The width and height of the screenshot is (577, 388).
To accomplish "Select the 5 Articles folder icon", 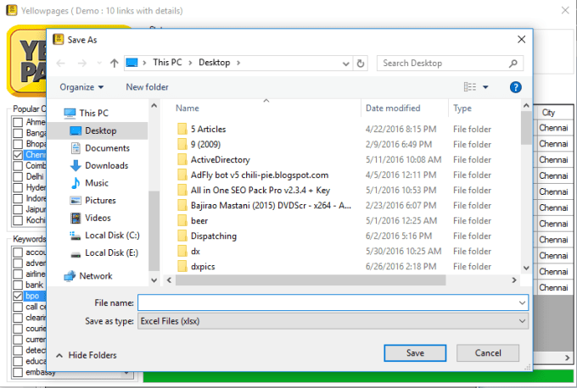I will pos(182,130).
